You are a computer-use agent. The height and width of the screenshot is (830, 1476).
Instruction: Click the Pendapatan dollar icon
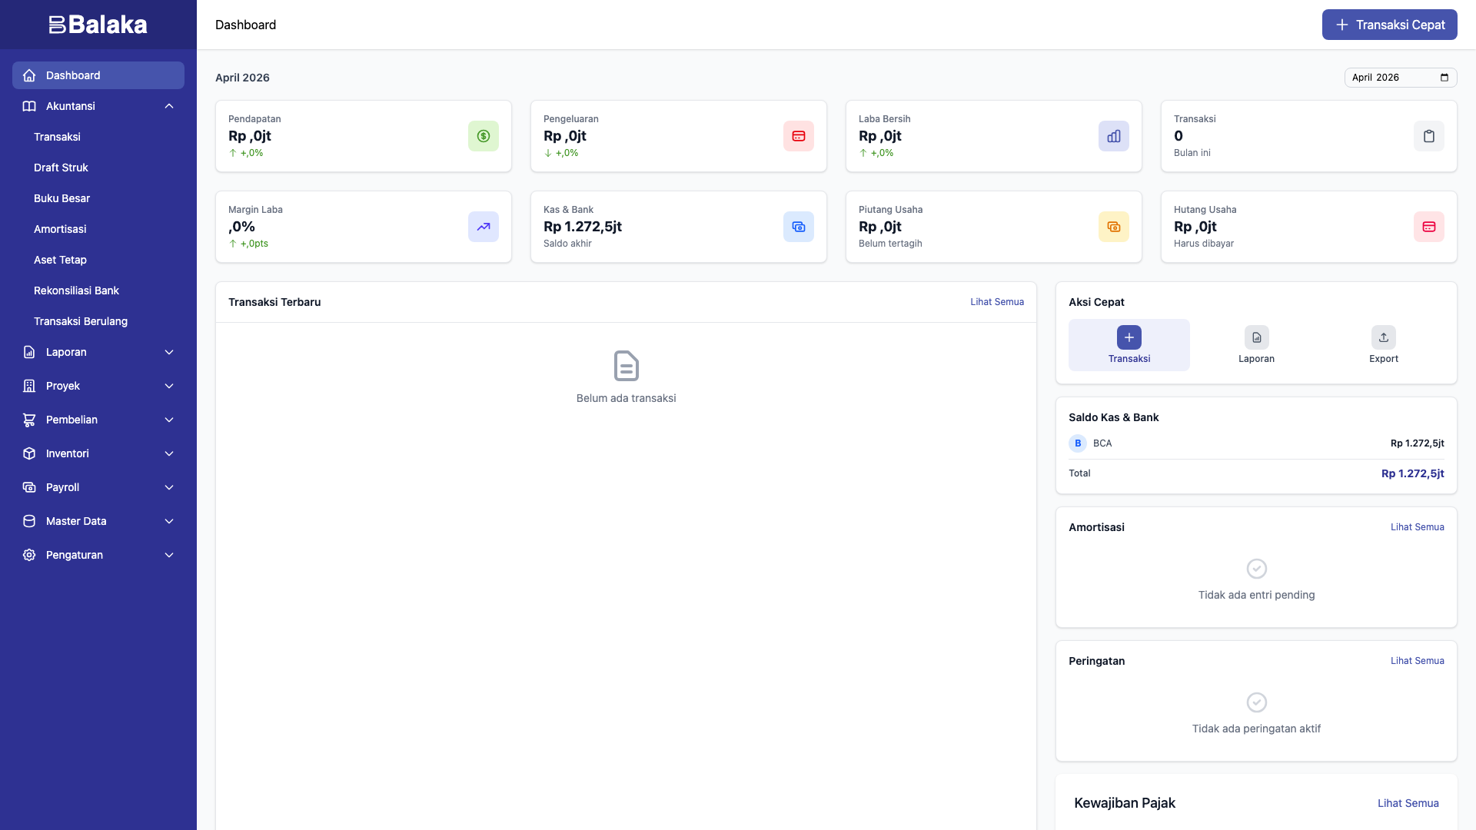pyautogui.click(x=483, y=136)
